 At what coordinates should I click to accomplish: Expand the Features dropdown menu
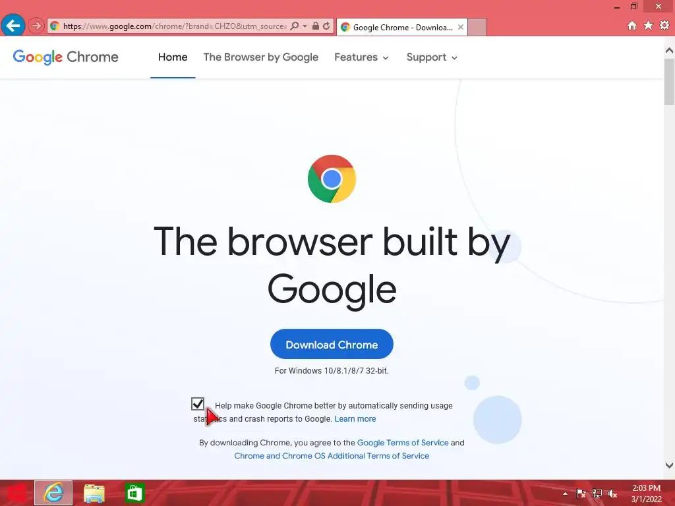(362, 57)
